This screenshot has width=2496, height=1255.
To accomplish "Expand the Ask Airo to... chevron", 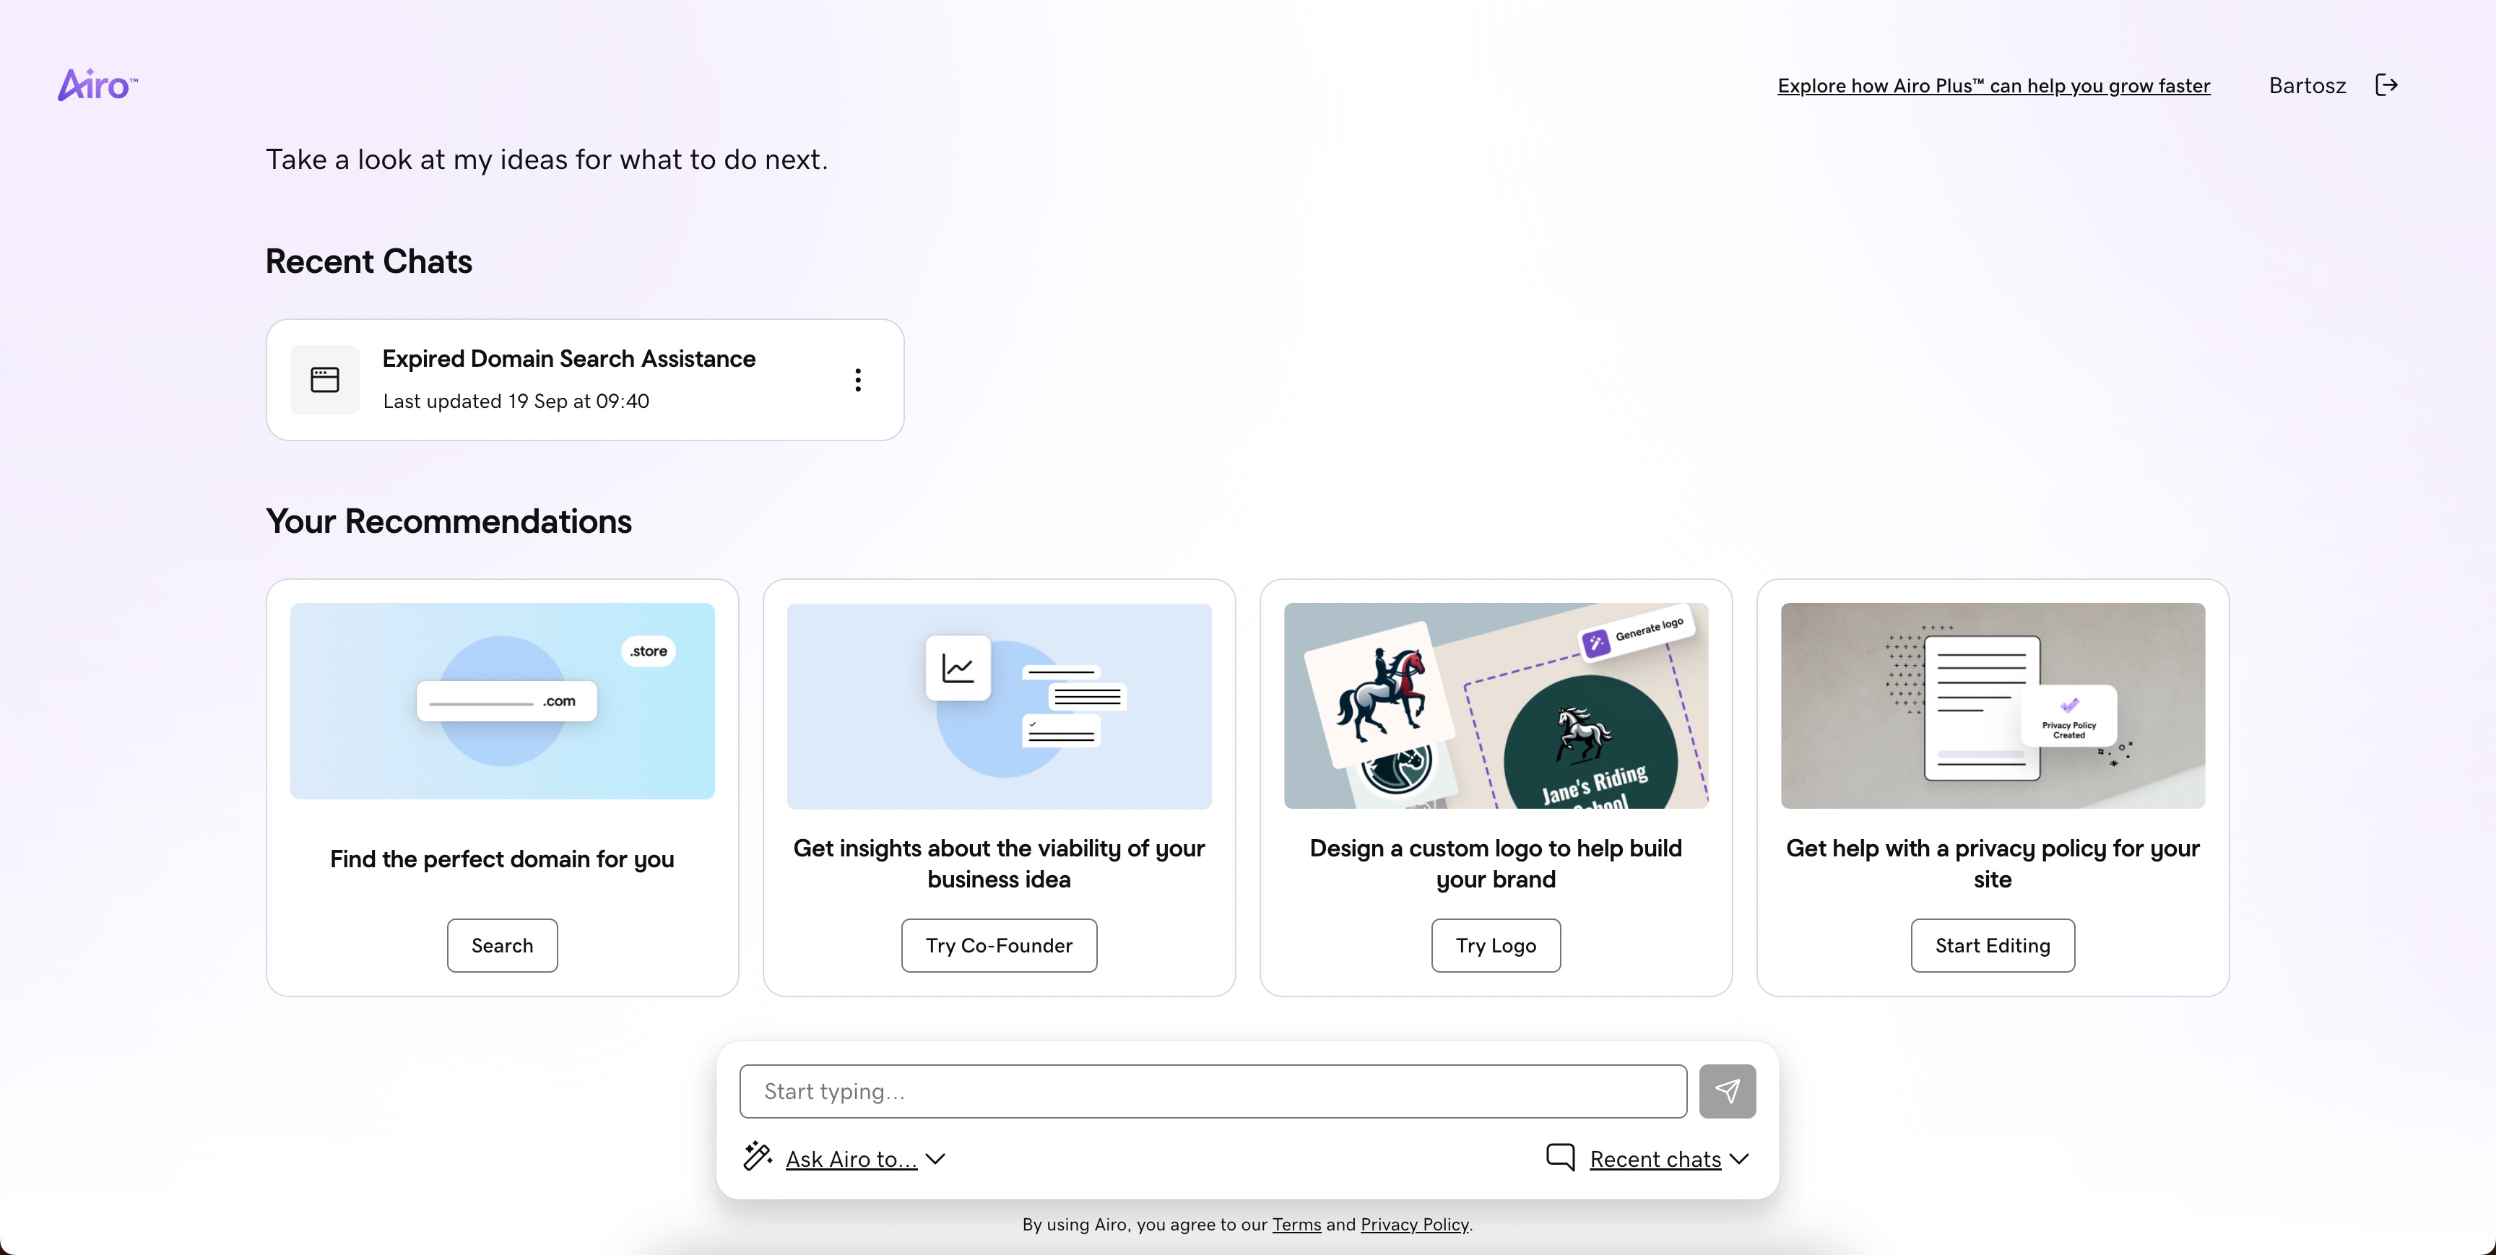I will 935,1159.
